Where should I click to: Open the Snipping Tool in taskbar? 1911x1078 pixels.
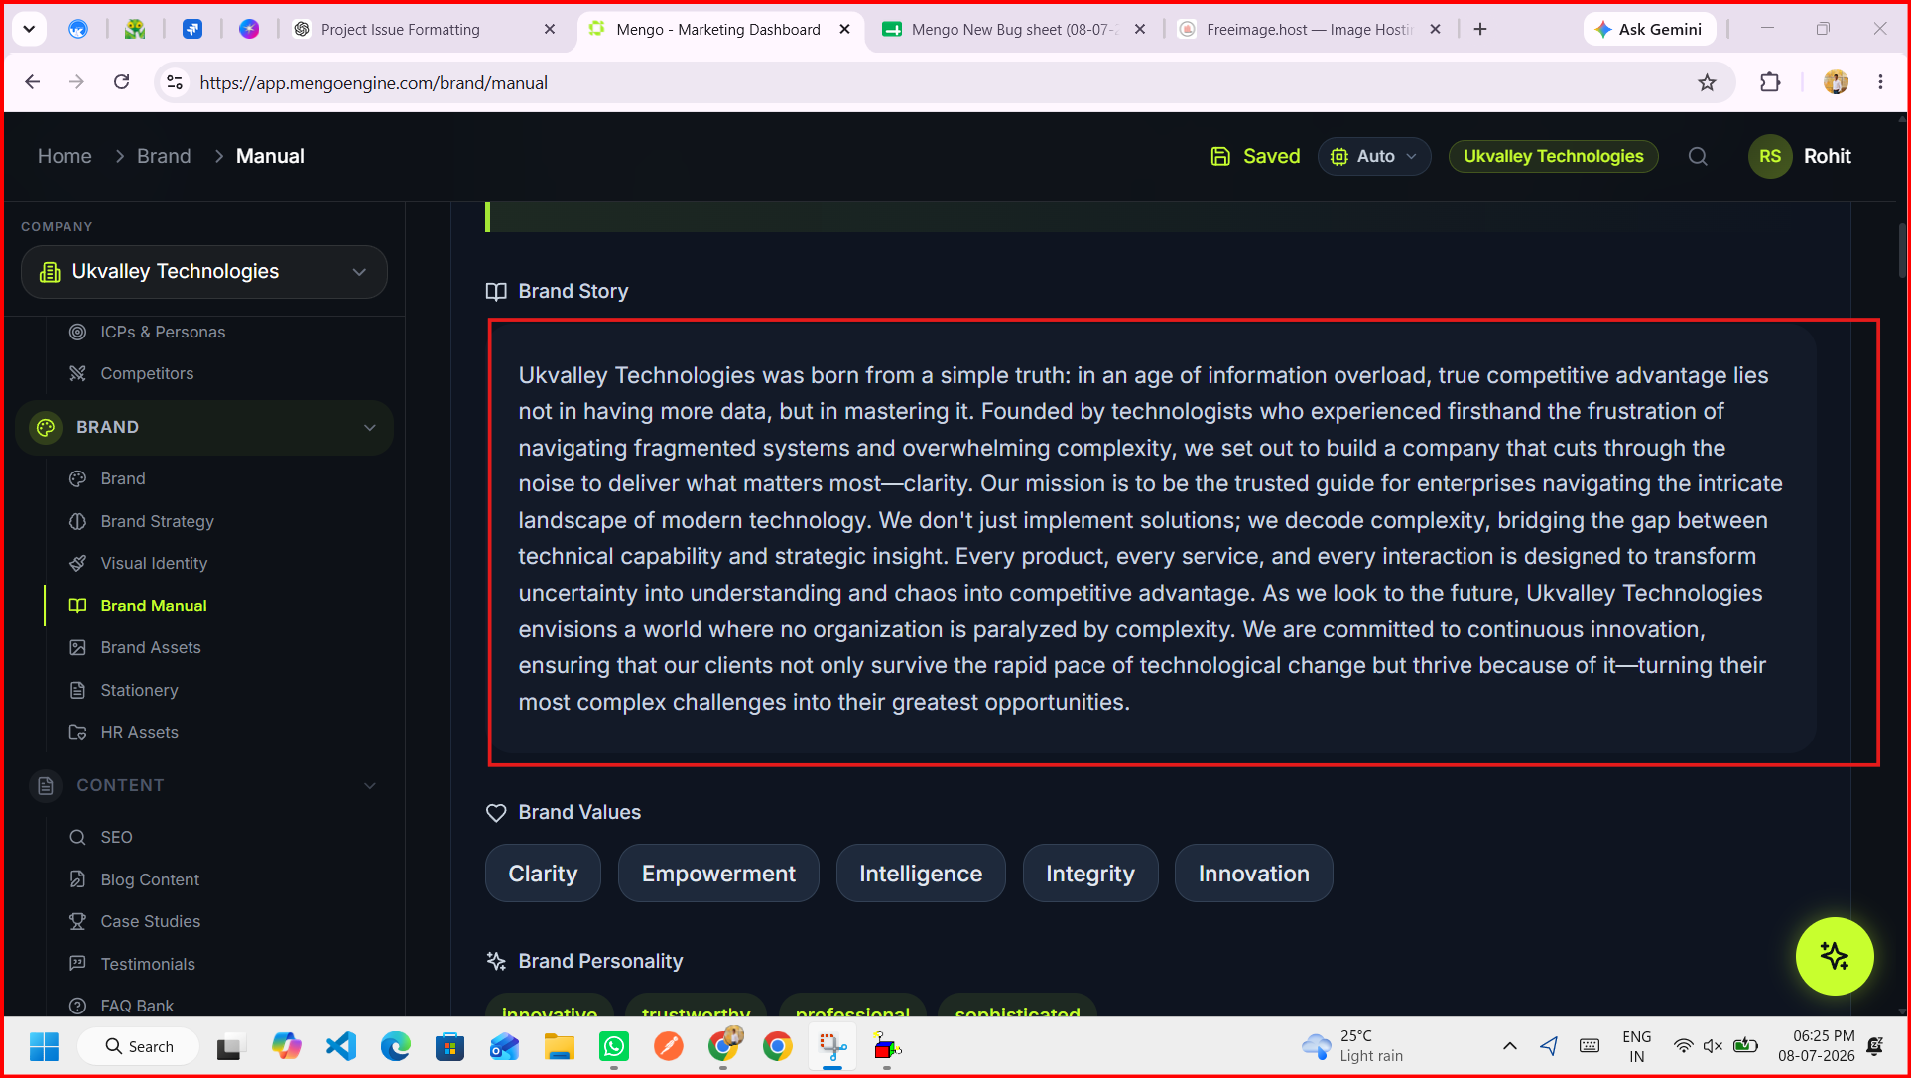point(832,1046)
